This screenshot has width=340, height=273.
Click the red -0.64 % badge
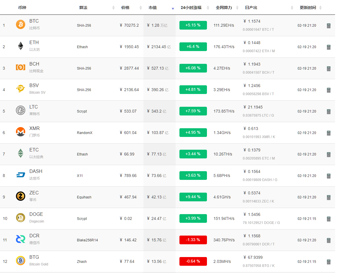click(193, 261)
